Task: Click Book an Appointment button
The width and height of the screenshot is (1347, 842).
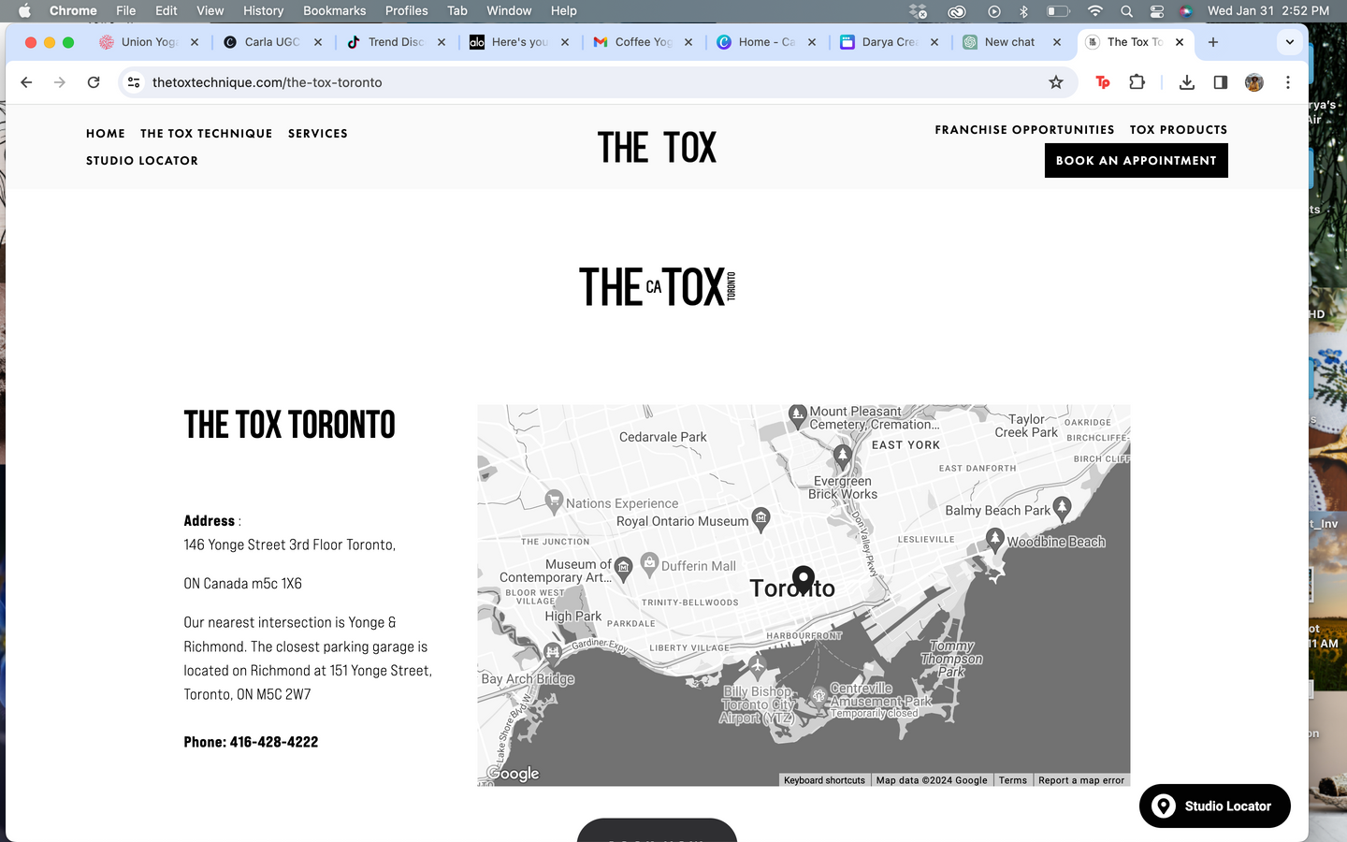Action: [1136, 161]
